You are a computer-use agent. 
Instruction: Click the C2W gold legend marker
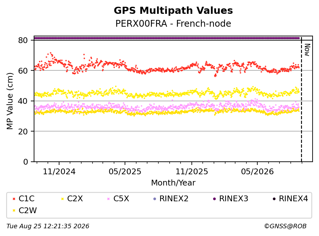(x=14, y=211)
